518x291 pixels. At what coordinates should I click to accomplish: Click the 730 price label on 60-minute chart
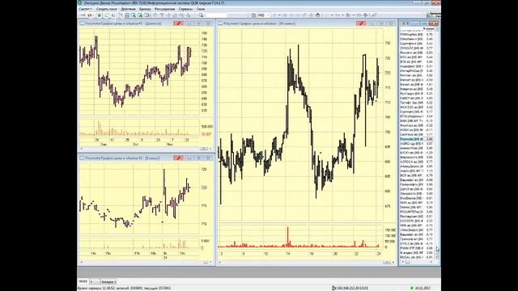[x=388, y=43]
